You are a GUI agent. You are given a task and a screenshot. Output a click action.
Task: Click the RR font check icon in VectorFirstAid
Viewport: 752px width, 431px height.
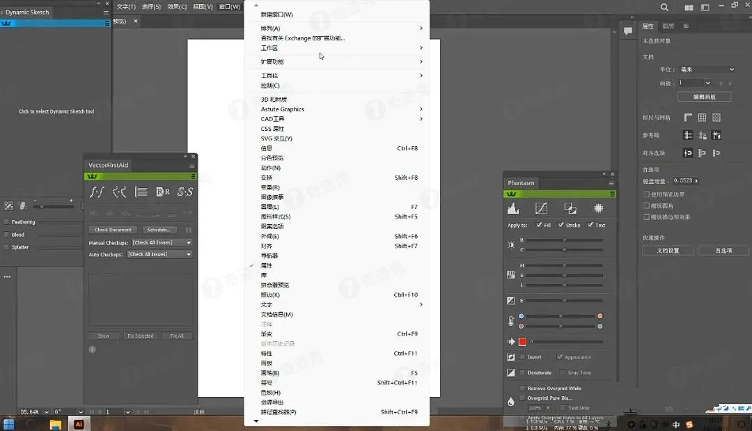(163, 191)
